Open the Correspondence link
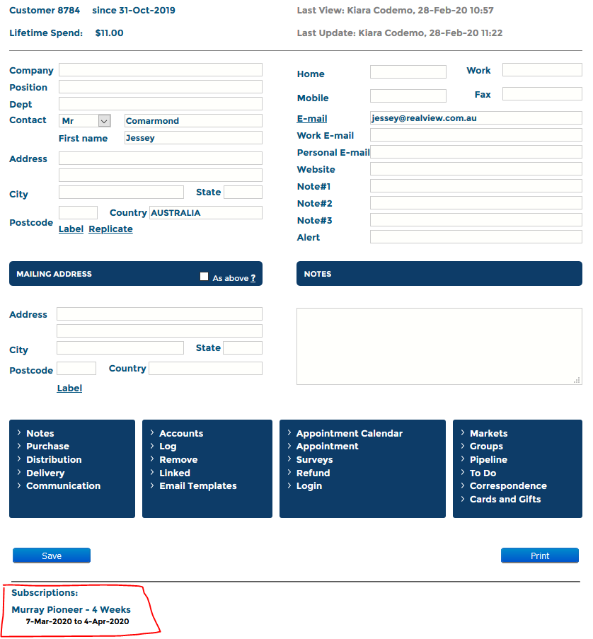This screenshot has width=593, height=639. coord(508,485)
